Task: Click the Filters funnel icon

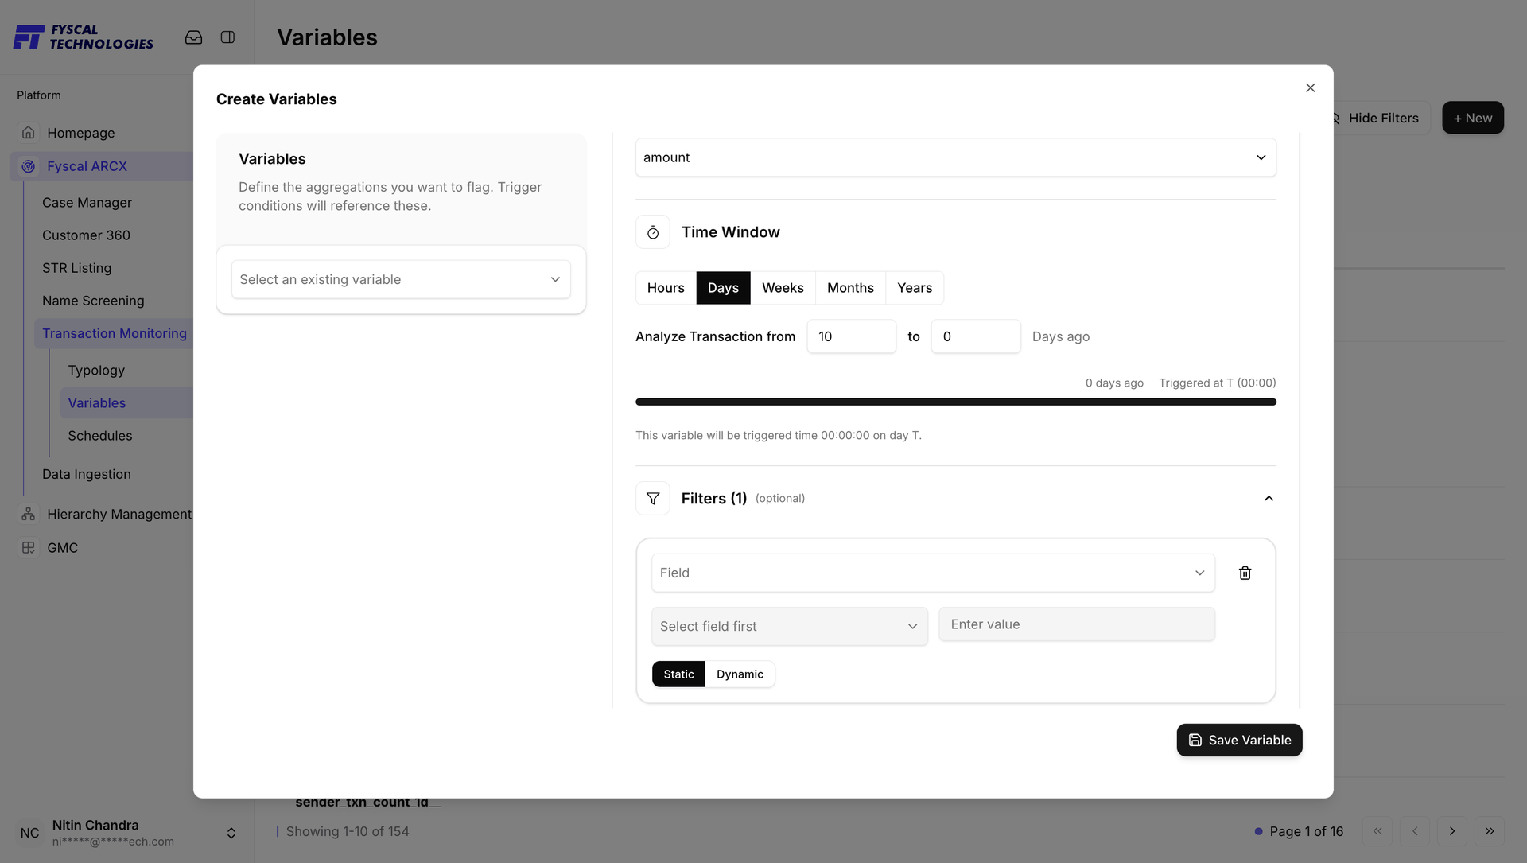Action: (653, 499)
